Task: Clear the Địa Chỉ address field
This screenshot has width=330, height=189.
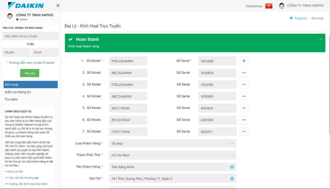Action: (x=232, y=179)
